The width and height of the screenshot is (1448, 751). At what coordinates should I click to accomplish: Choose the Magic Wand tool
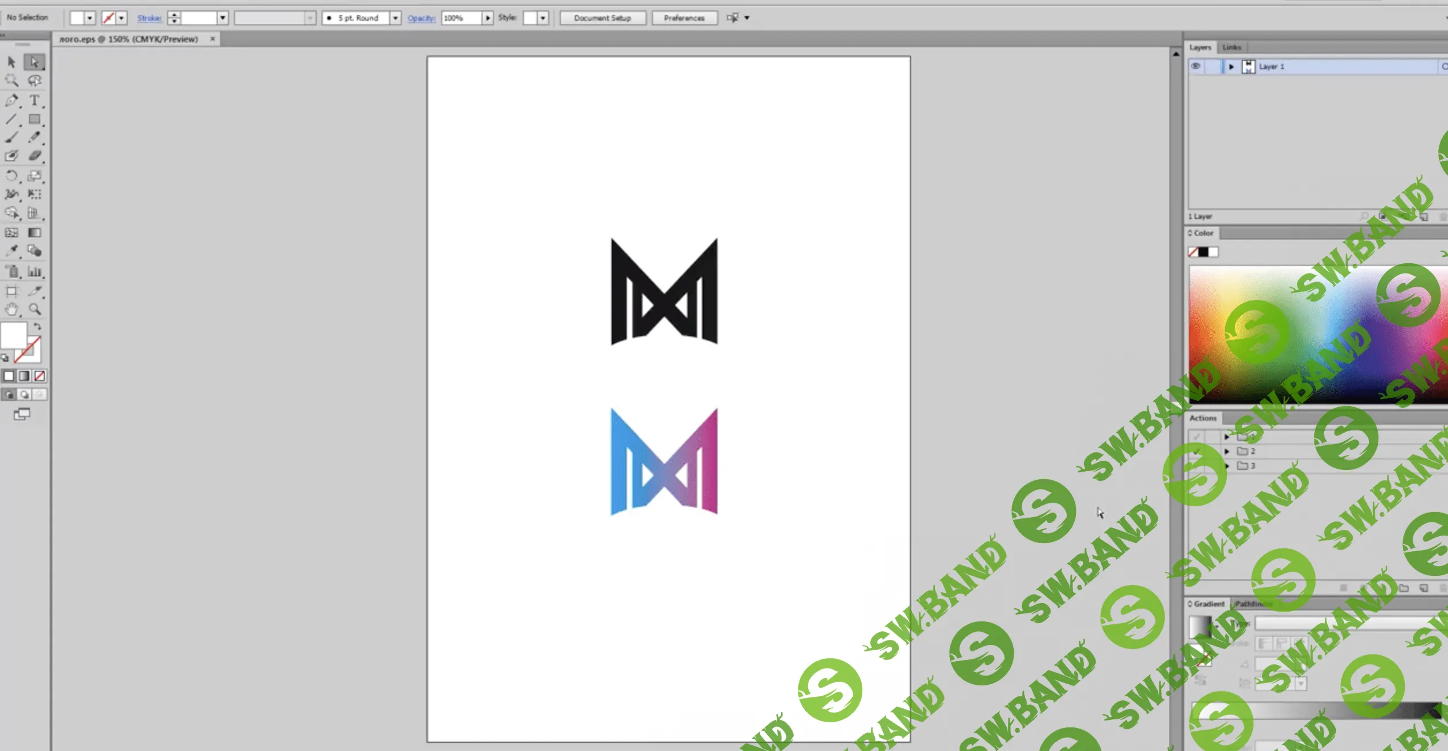click(12, 81)
